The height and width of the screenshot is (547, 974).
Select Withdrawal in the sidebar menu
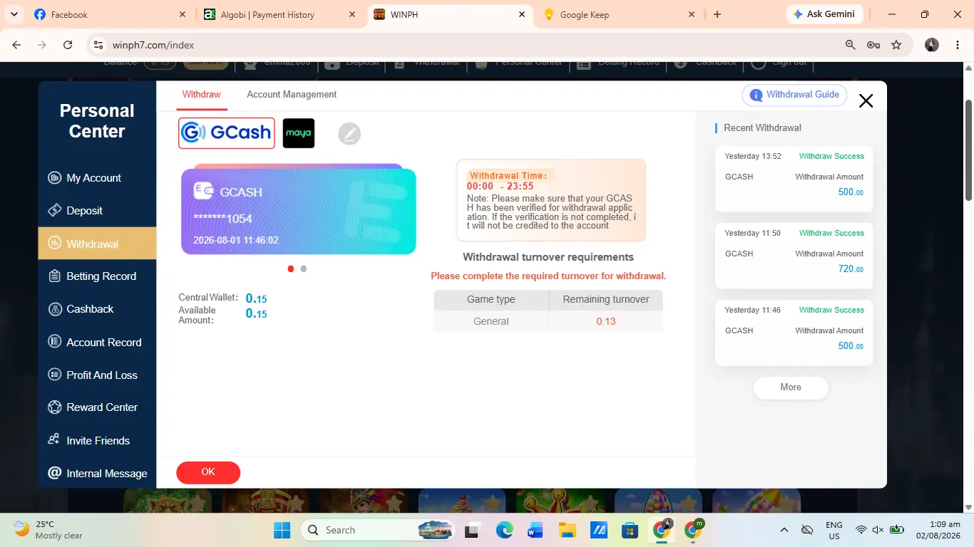point(97,244)
